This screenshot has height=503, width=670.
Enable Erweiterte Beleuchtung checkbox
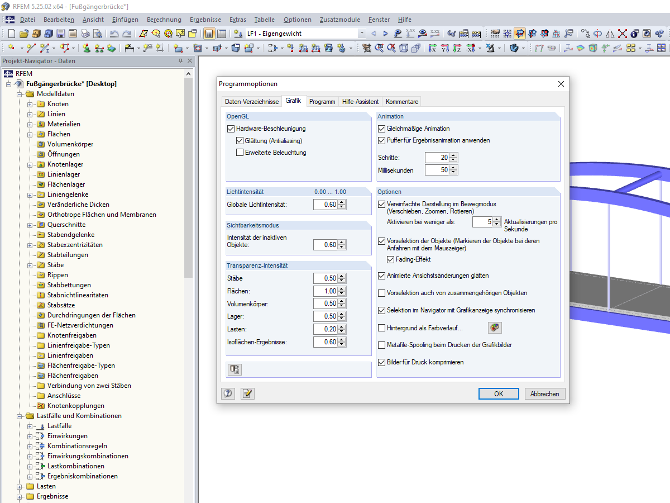(x=240, y=152)
